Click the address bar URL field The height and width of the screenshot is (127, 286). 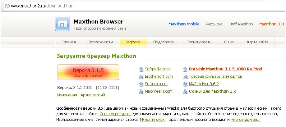pos(144,6)
